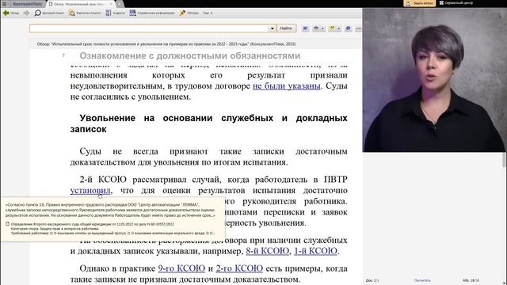The width and height of the screenshot is (507, 285).
Task: Click the Посчитать link in status bar
Action: click(x=422, y=280)
